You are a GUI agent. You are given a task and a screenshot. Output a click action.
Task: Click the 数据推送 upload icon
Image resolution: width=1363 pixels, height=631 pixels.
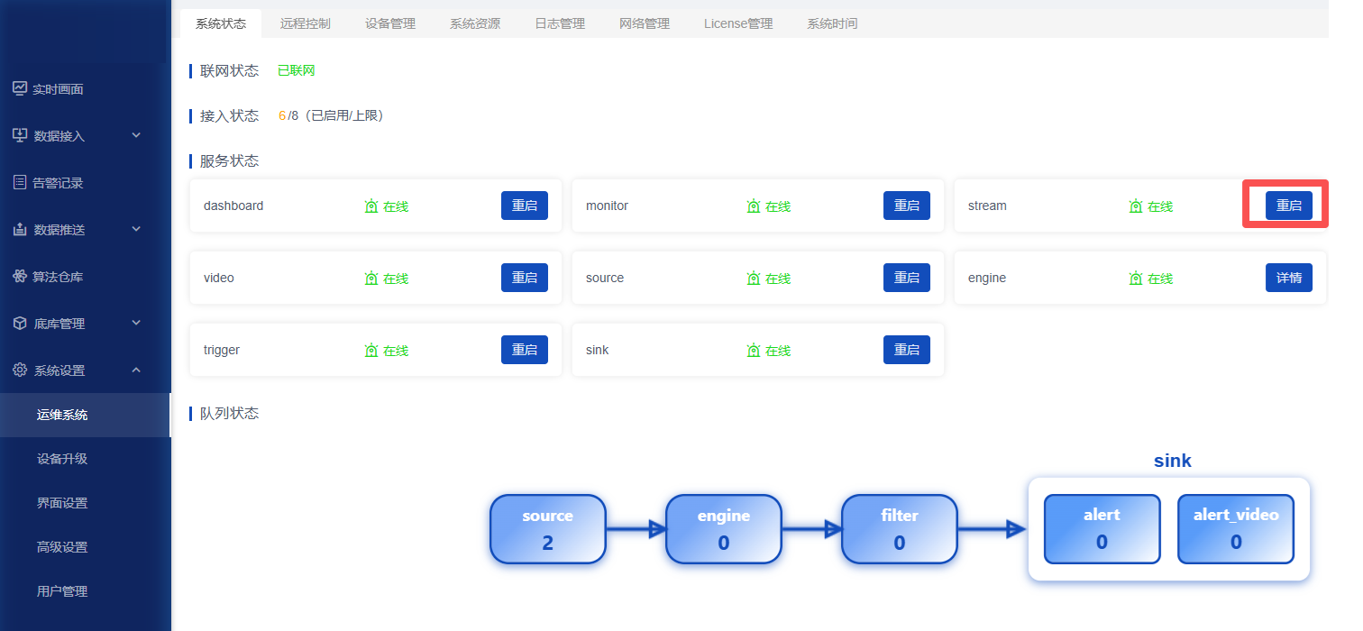pos(20,229)
